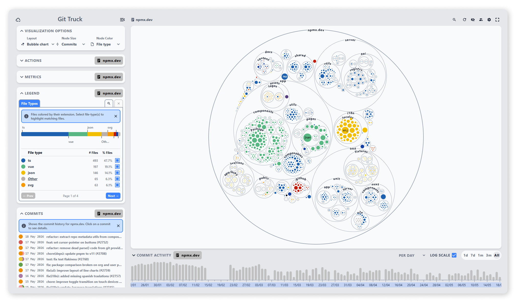The image size is (516, 303).
Task: Clear legend selection with the X button
Action: coord(118,103)
